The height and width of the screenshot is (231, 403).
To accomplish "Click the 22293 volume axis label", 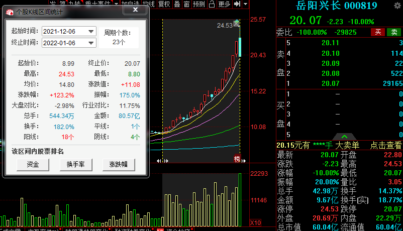I will (259, 173).
